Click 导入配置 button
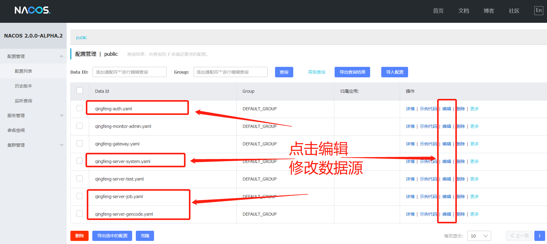Viewport: 547px width, 244px height. click(395, 72)
